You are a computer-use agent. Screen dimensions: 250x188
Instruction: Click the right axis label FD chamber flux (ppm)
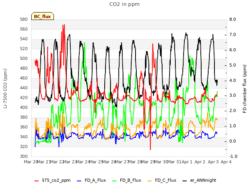click(x=245, y=89)
